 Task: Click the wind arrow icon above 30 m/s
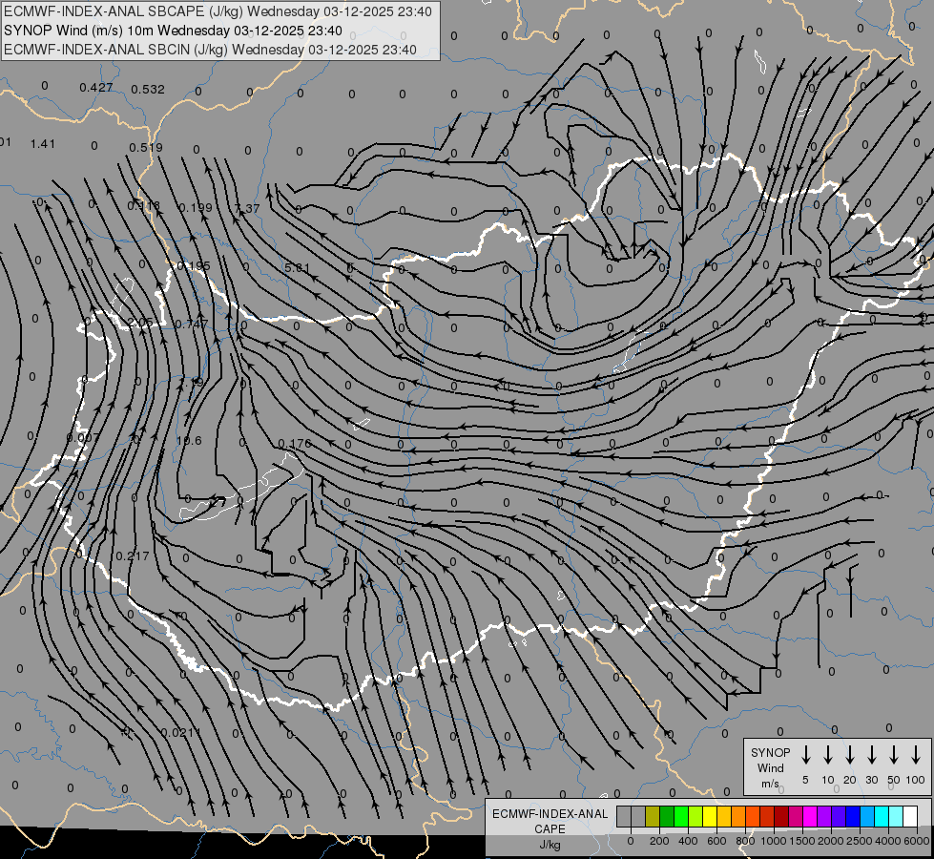(x=871, y=754)
